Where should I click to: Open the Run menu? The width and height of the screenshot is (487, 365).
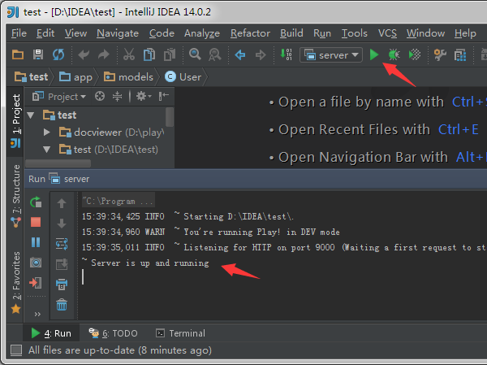322,33
